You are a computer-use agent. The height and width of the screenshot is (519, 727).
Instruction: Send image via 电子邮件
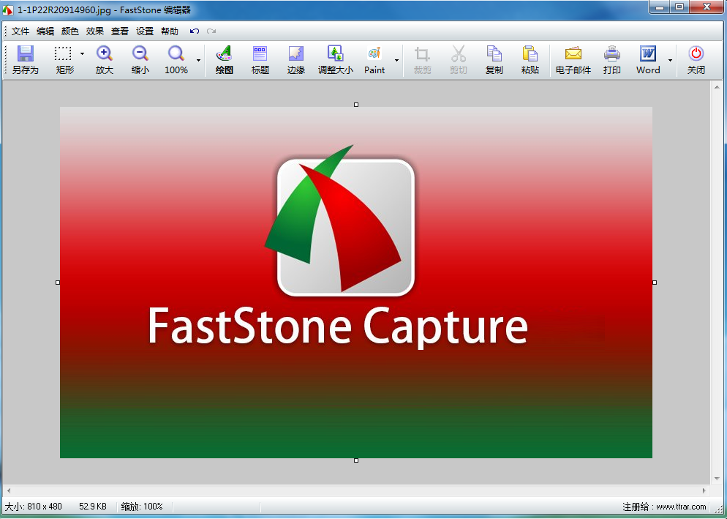[572, 59]
